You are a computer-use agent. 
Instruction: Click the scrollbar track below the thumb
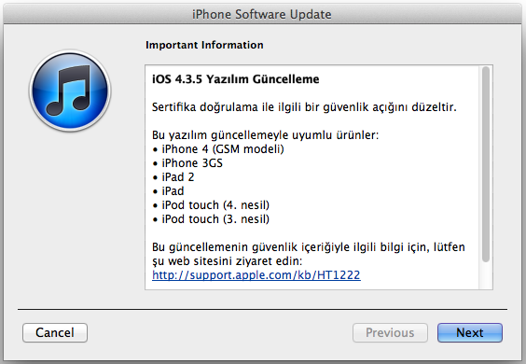485,275
